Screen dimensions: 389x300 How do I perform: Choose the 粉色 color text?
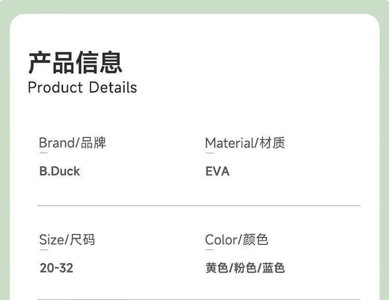click(x=245, y=268)
